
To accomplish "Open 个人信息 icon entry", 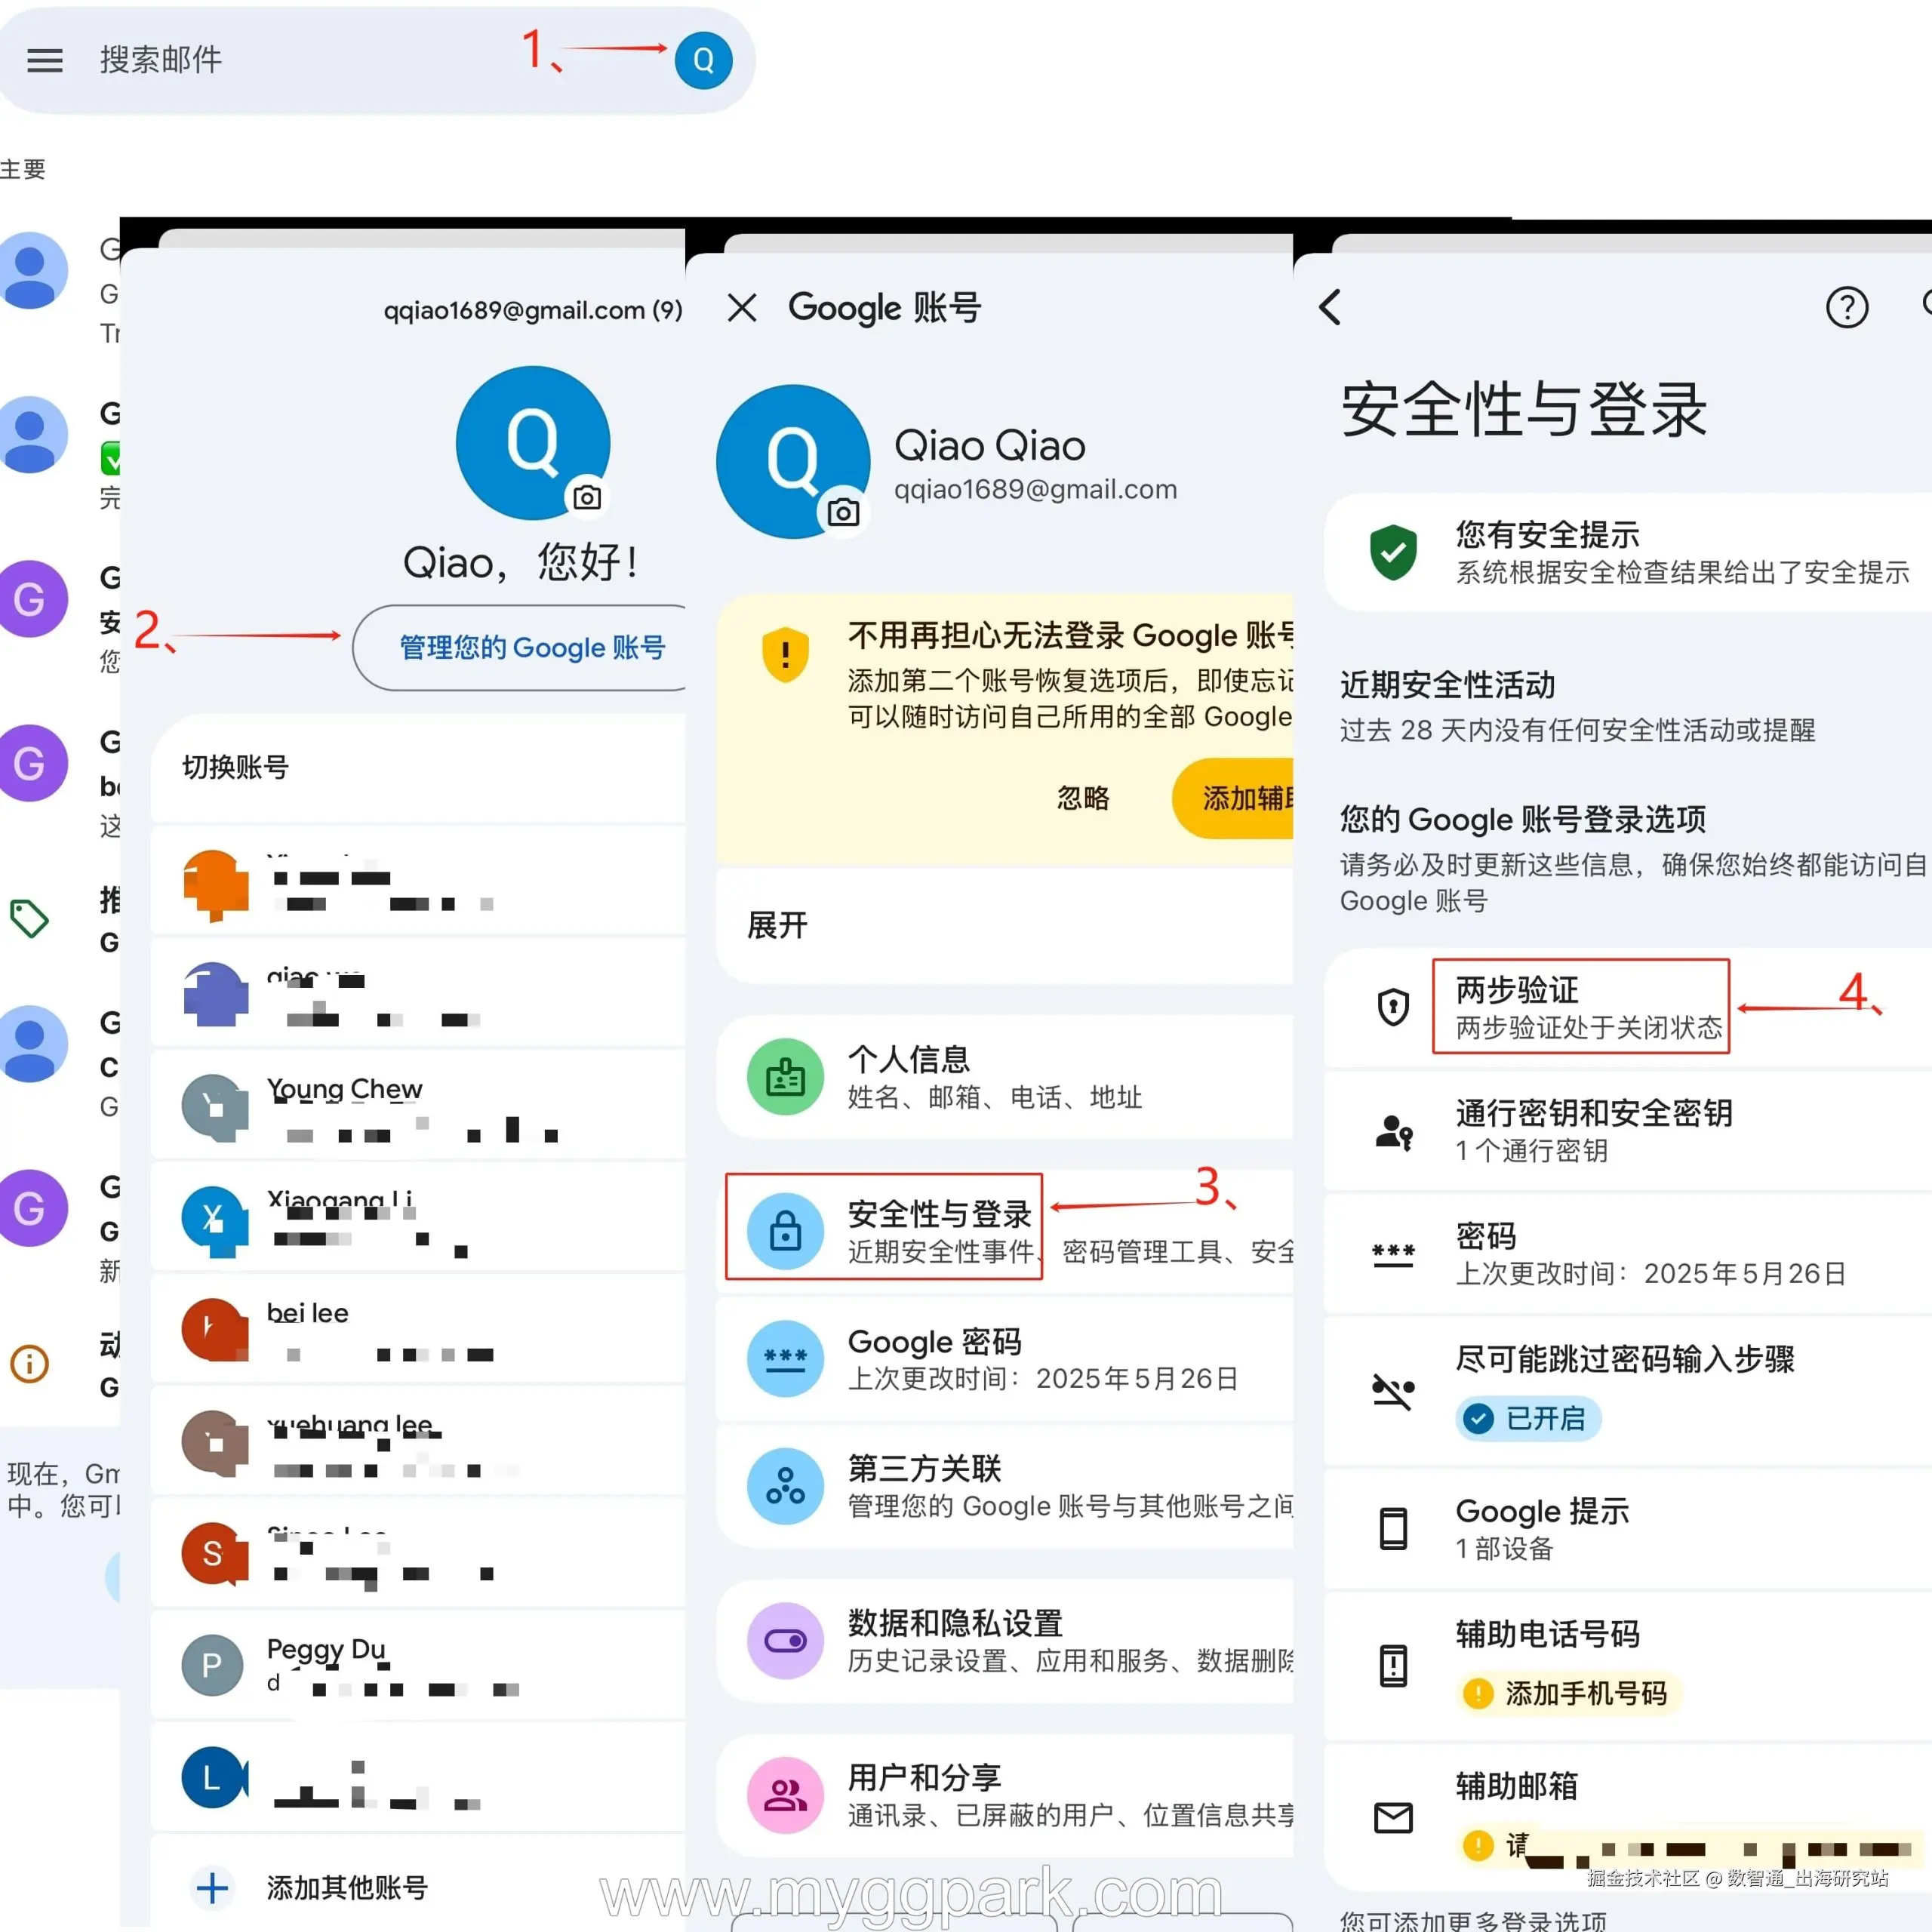I will (785, 1077).
